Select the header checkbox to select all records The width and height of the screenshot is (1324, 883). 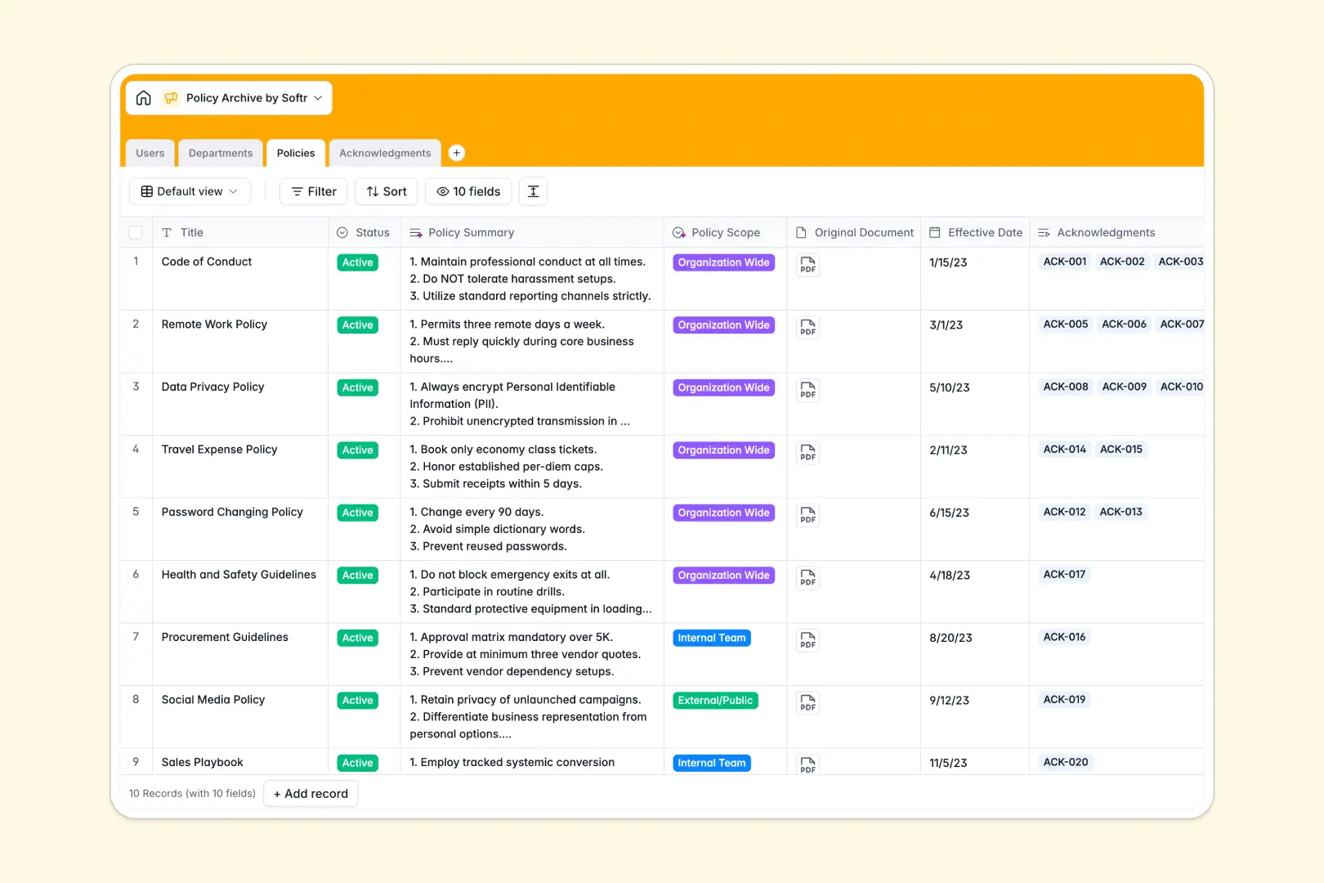pos(136,232)
